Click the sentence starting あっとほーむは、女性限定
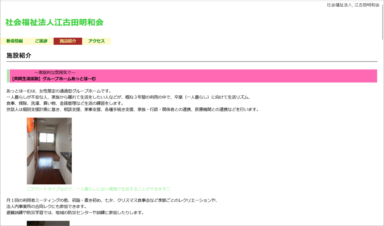The image size is (384, 226). click(x=59, y=91)
